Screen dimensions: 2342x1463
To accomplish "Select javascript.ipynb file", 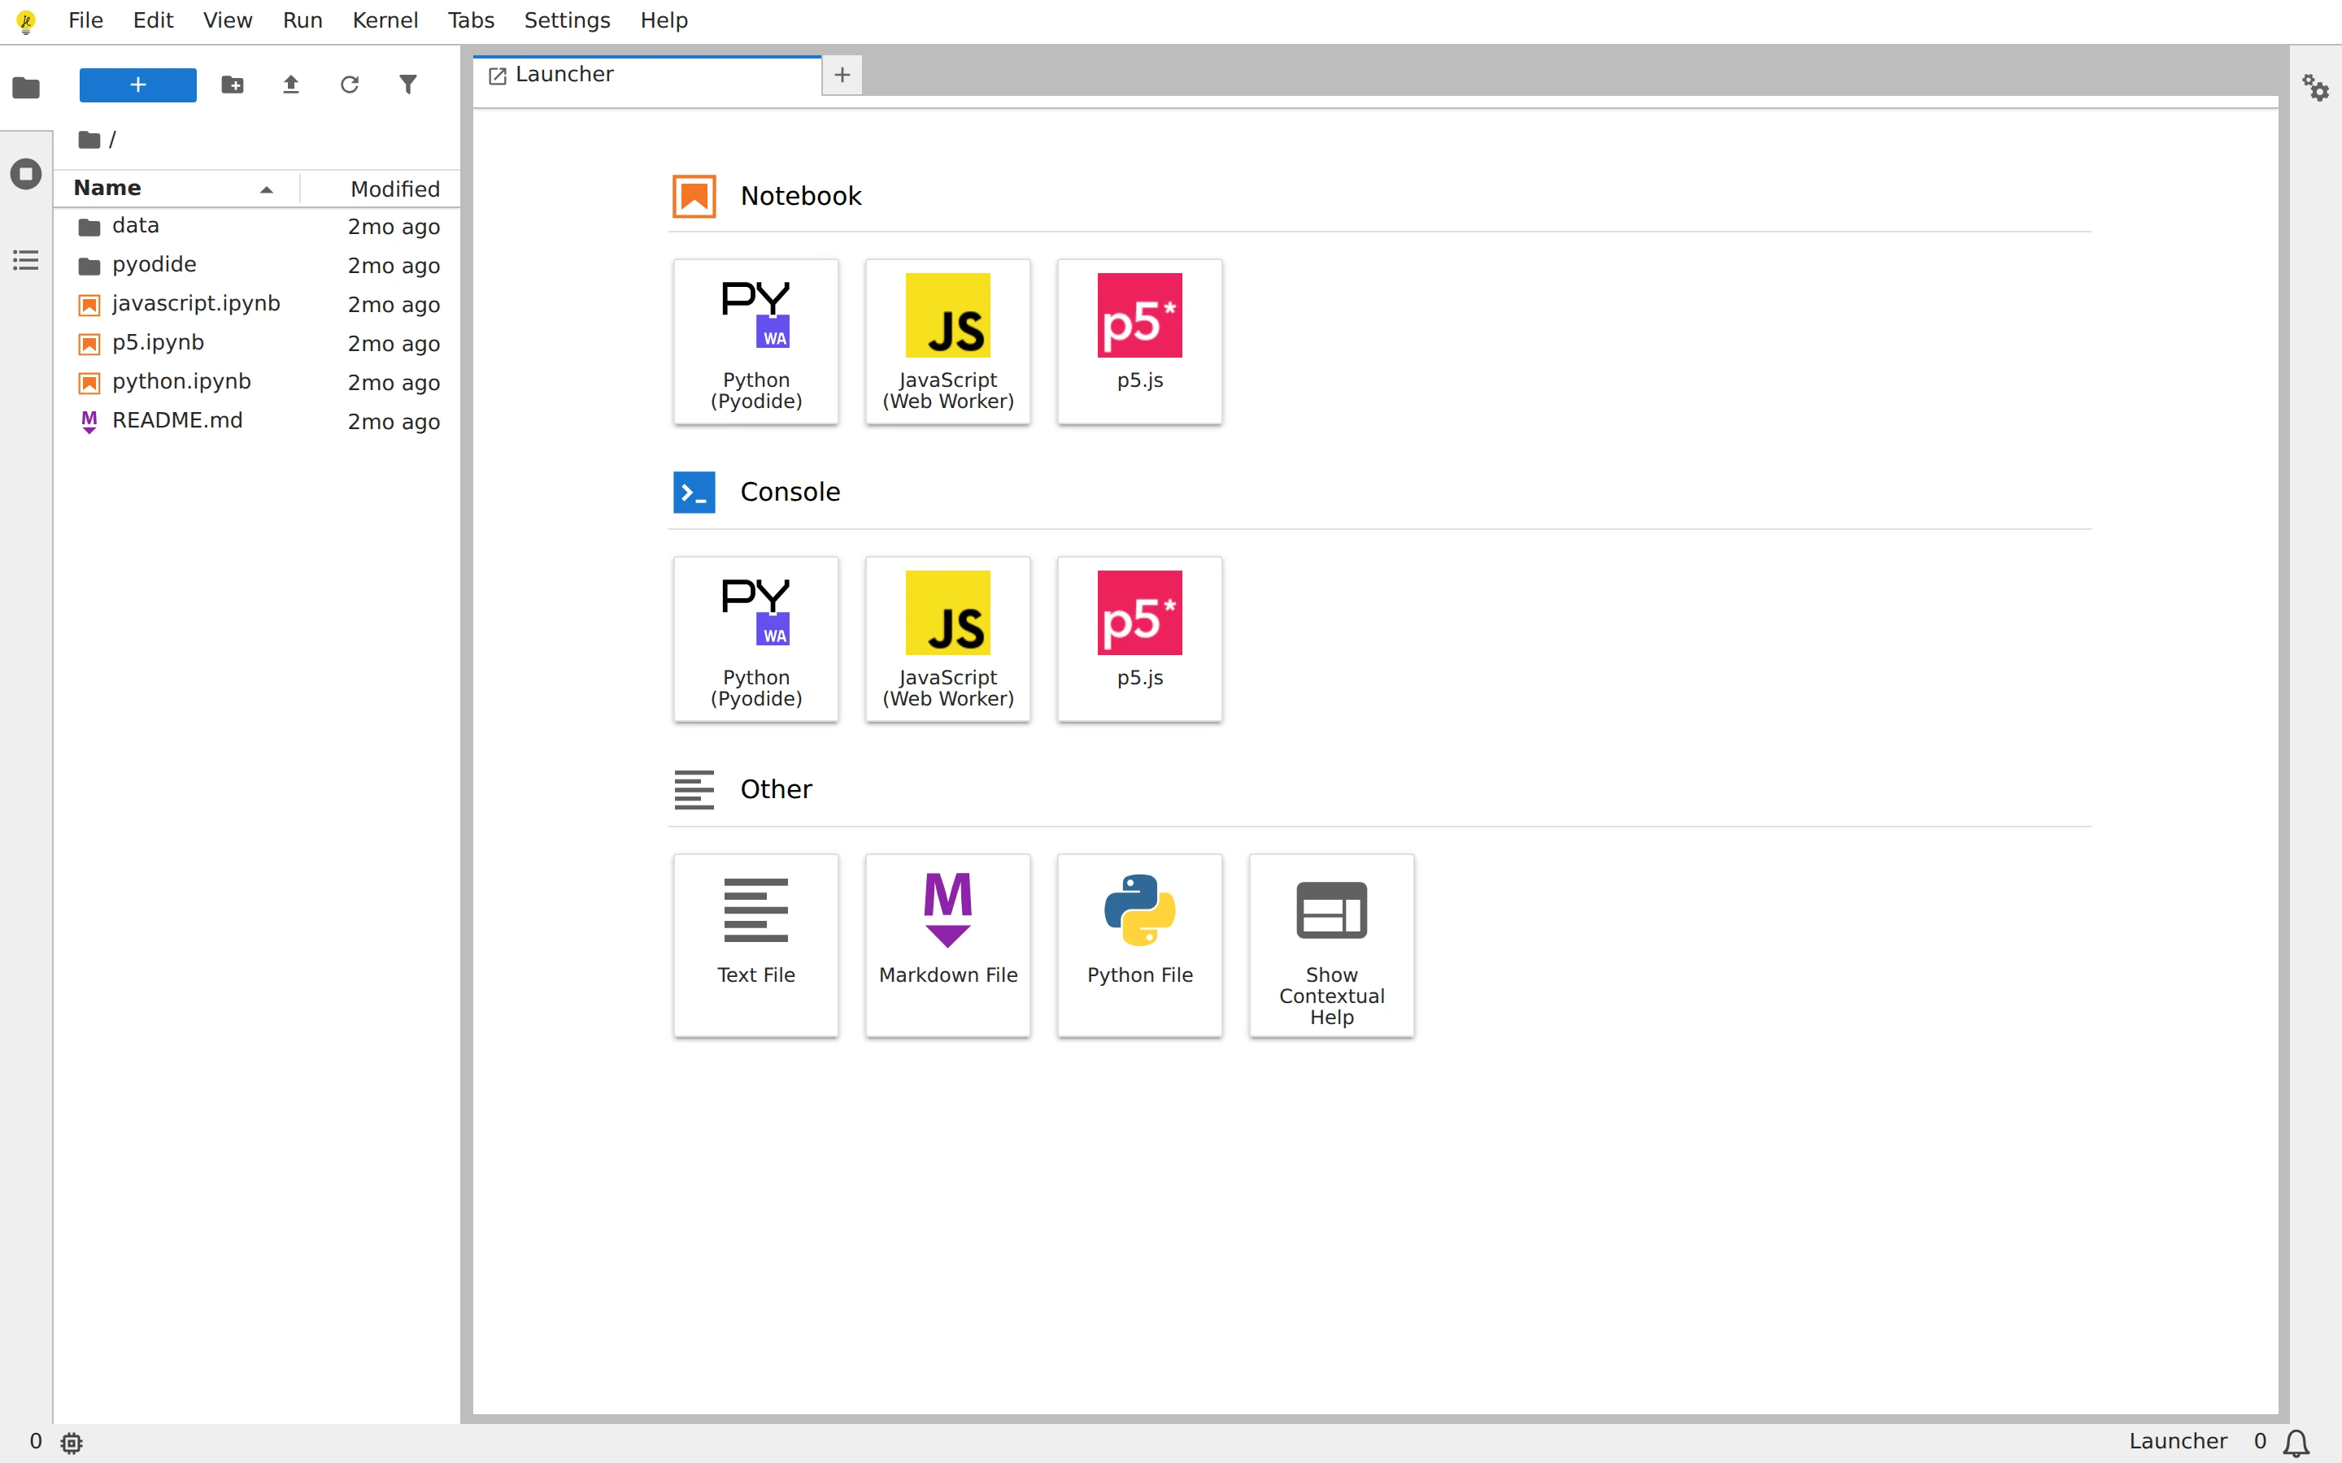I will pos(256,304).
